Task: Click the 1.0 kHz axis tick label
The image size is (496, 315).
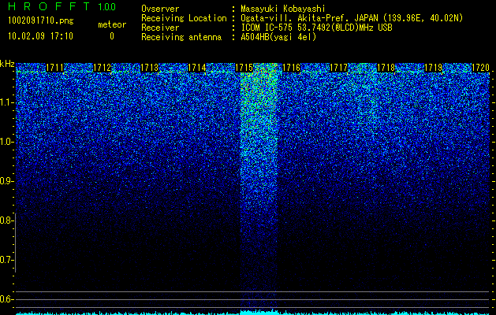Action: click(x=6, y=142)
